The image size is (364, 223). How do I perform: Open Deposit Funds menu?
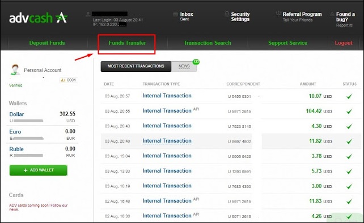pyautogui.click(x=47, y=43)
